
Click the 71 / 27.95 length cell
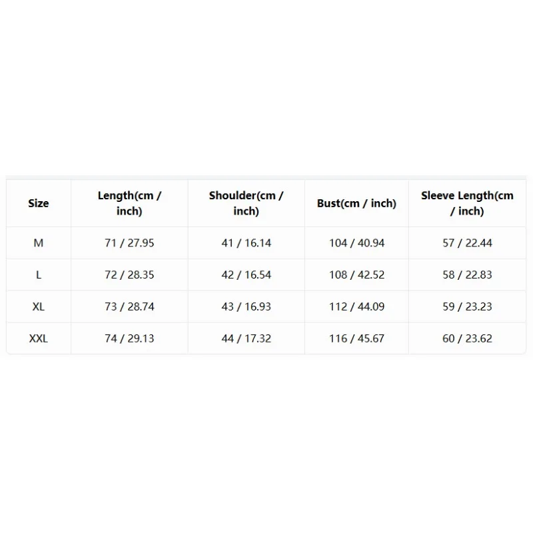pos(129,243)
